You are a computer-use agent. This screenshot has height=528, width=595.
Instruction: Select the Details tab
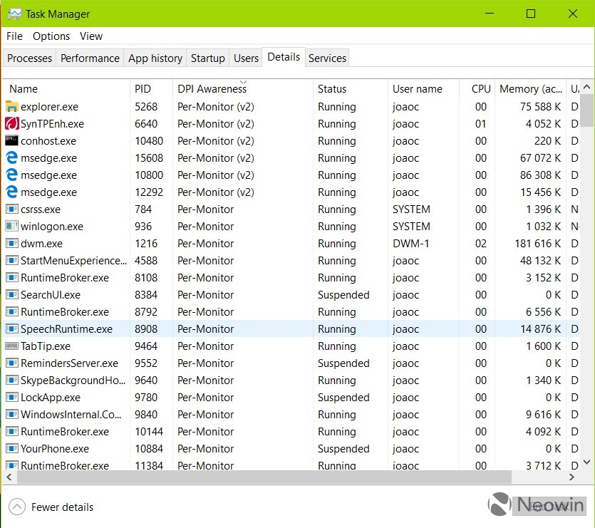(284, 57)
